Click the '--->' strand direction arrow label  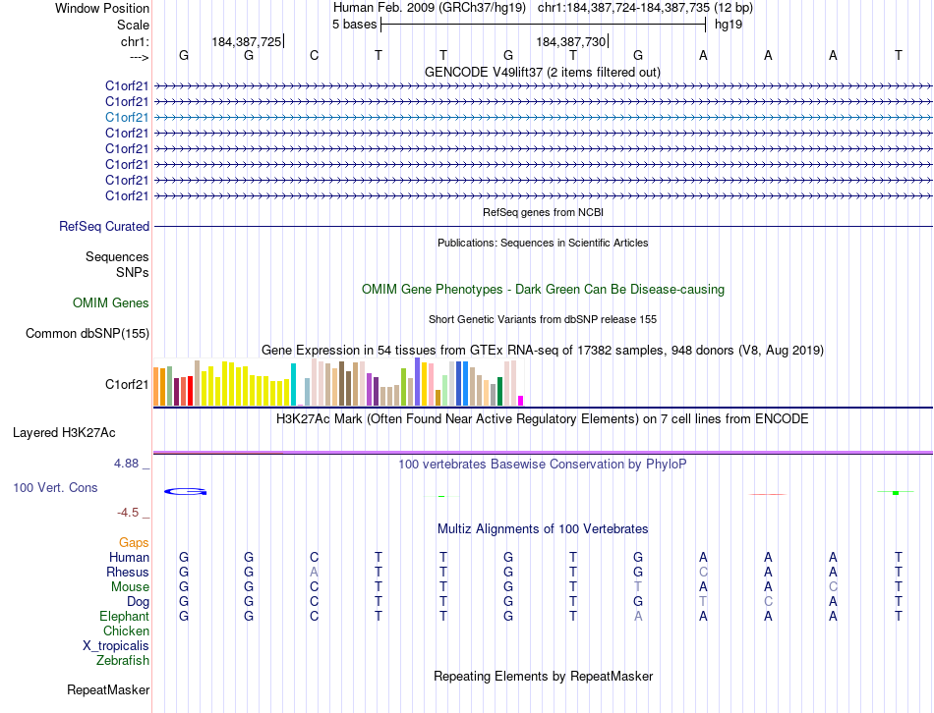click(x=139, y=57)
